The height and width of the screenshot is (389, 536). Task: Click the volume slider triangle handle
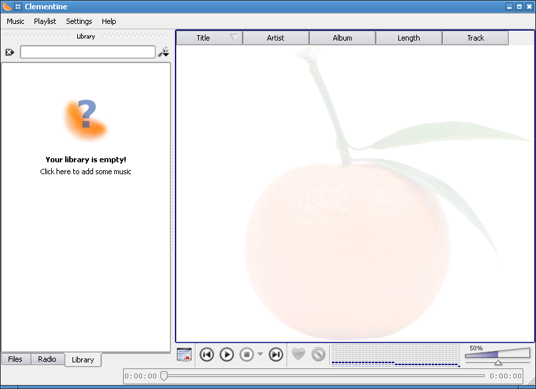(498, 362)
